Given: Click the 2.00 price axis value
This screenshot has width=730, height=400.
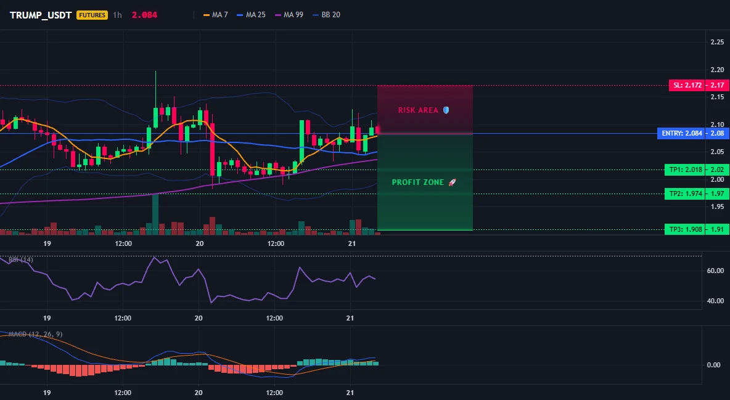Looking at the screenshot, I should [x=717, y=179].
